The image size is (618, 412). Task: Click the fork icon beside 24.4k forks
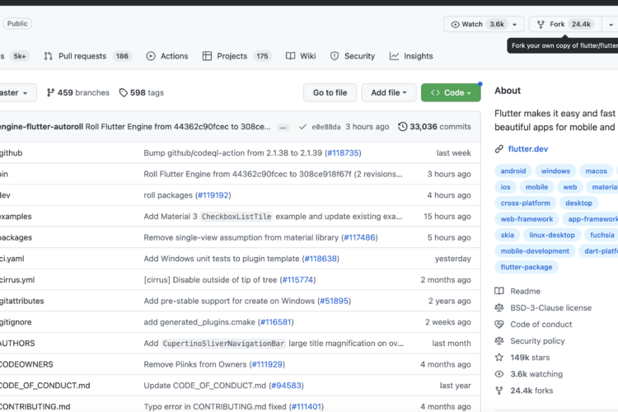[499, 391]
